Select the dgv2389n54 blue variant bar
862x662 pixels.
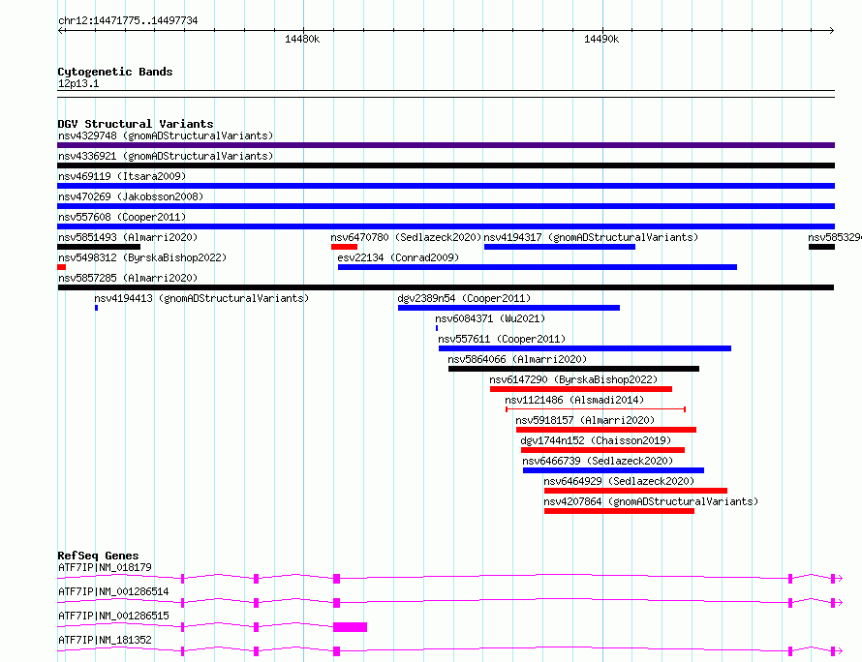tap(509, 308)
